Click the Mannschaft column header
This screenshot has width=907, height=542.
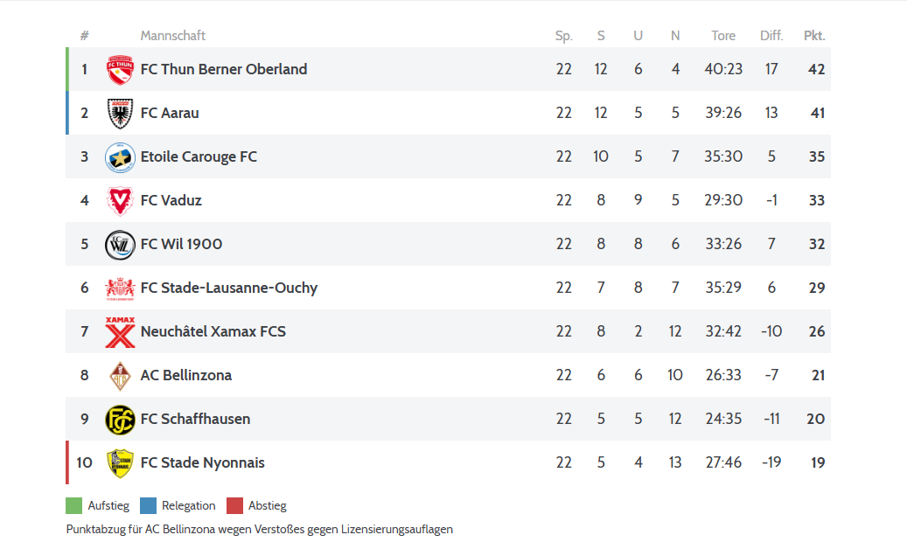tap(172, 36)
